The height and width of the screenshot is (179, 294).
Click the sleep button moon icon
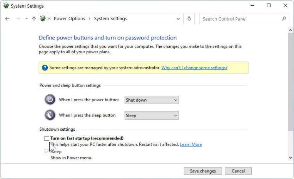click(50, 115)
